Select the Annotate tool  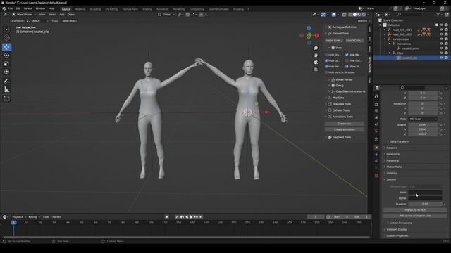point(6,82)
